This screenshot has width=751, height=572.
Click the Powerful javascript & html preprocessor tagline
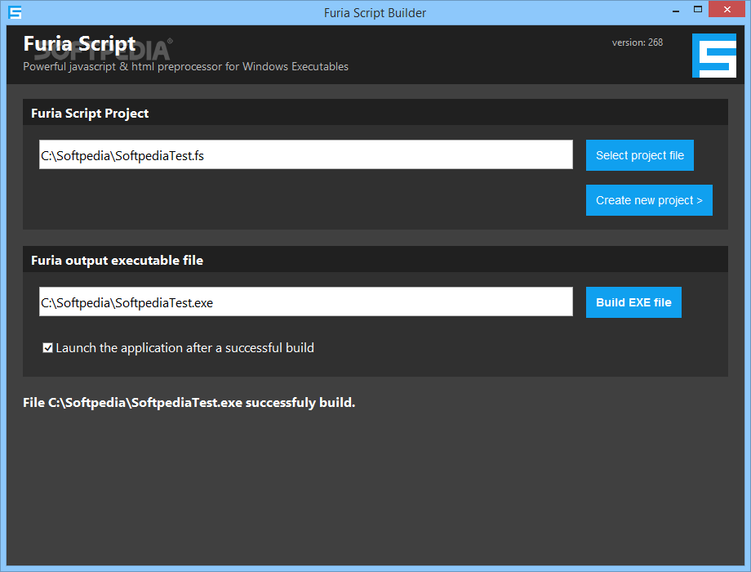coord(185,67)
